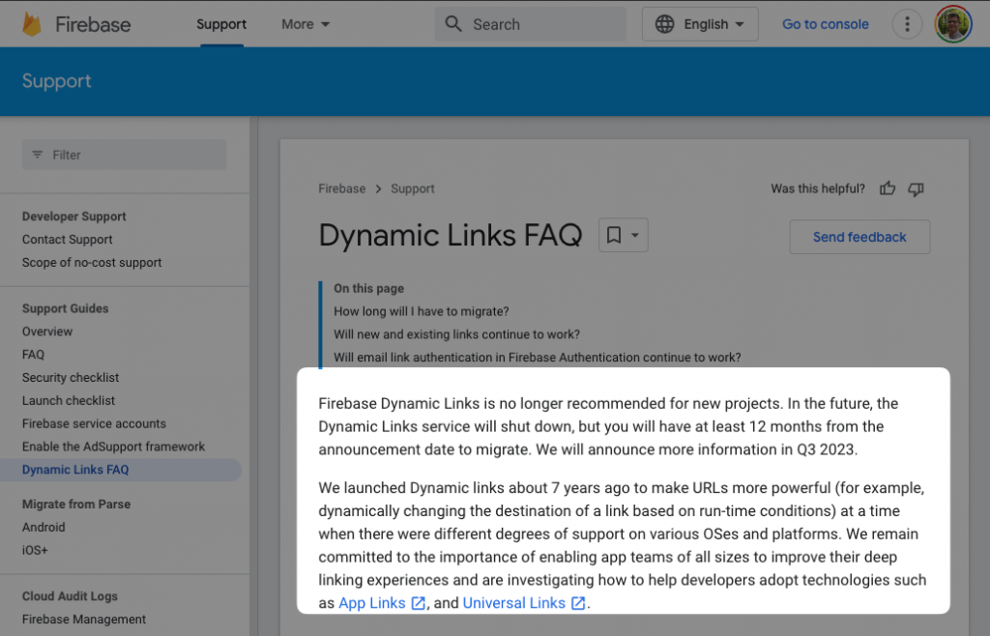Open Overview under Support Guides
The image size is (990, 636).
tap(47, 332)
